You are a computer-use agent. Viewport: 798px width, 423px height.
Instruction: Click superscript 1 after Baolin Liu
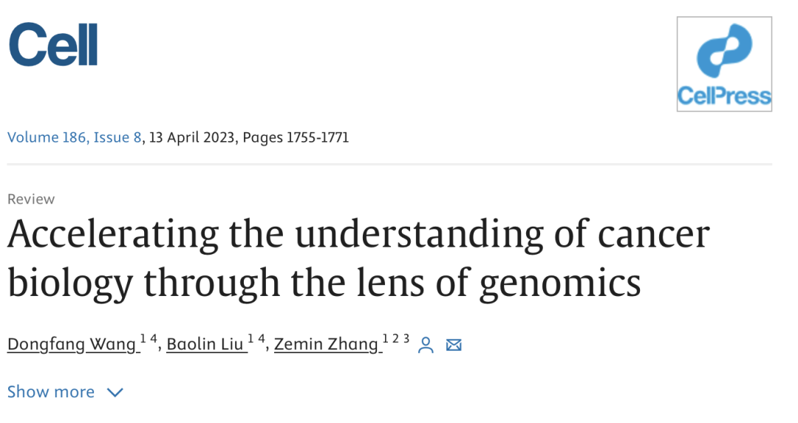[x=250, y=339]
